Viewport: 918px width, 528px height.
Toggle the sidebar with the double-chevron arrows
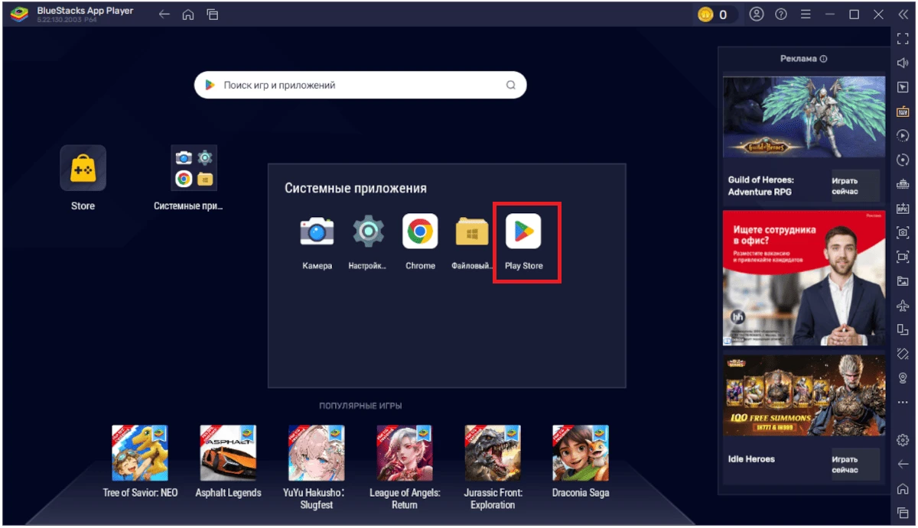point(902,14)
